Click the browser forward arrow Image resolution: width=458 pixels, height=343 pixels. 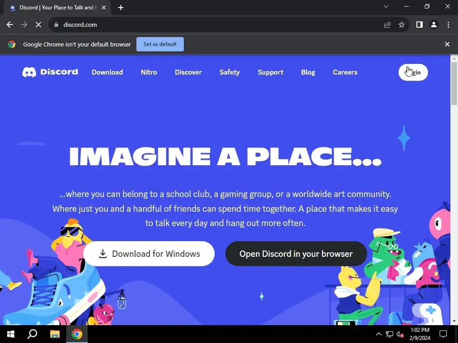(x=24, y=25)
